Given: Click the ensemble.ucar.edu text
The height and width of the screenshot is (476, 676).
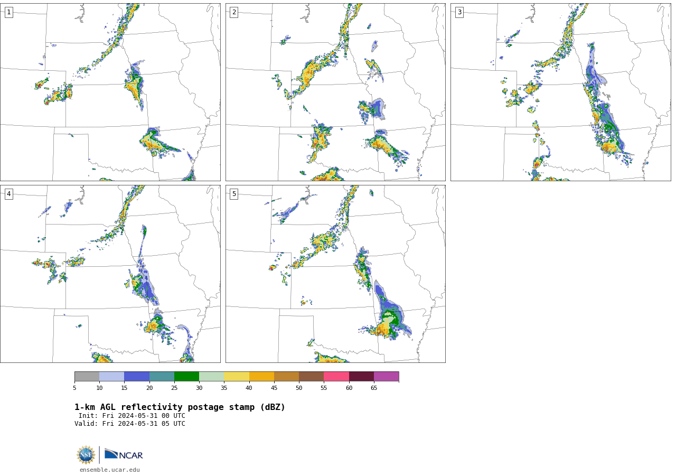Looking at the screenshot, I should (x=110, y=470).
